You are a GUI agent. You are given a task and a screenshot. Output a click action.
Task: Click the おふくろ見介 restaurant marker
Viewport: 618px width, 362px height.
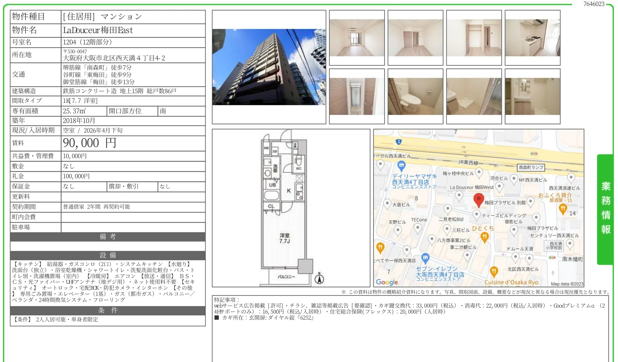click(563, 208)
